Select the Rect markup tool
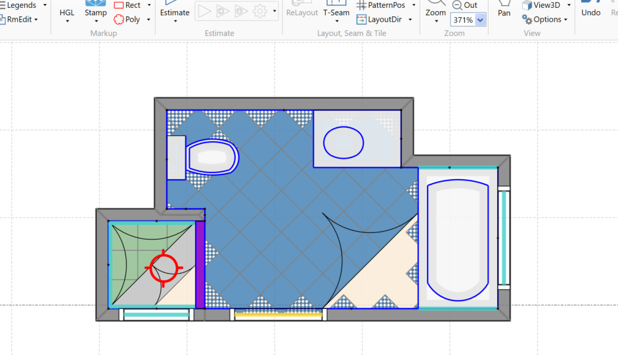Screen dimensions: 618x355 (x=127, y=5)
